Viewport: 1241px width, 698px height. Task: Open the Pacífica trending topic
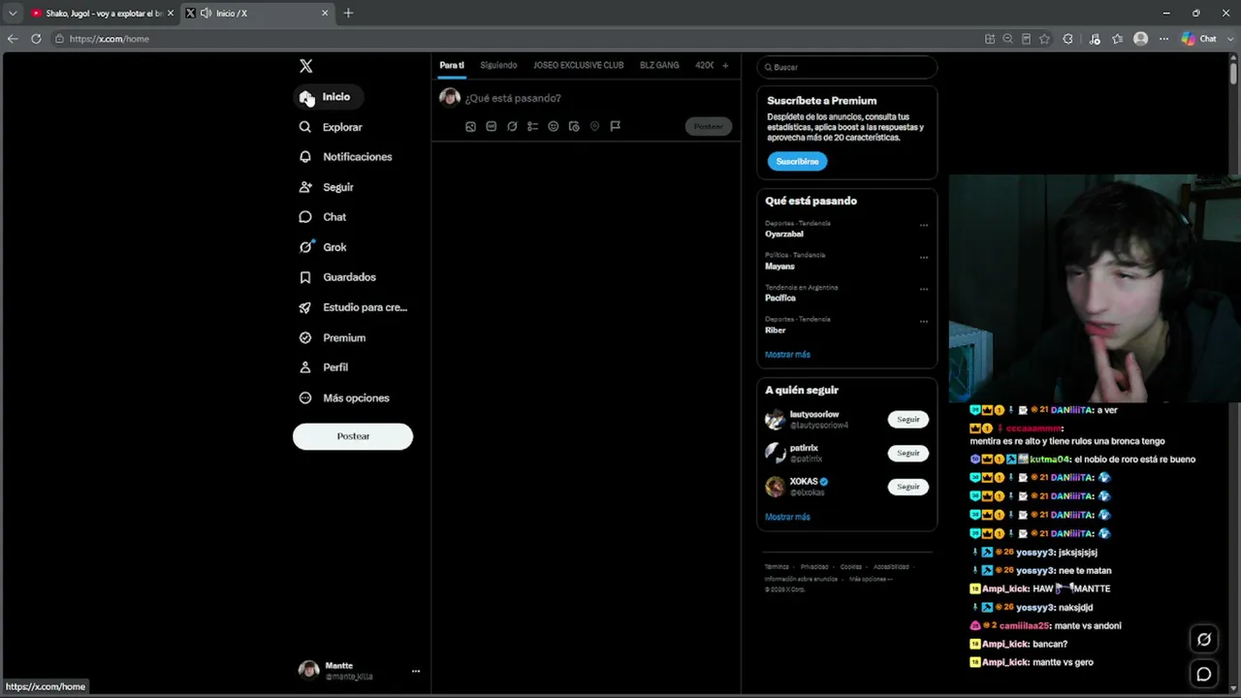pyautogui.click(x=780, y=298)
